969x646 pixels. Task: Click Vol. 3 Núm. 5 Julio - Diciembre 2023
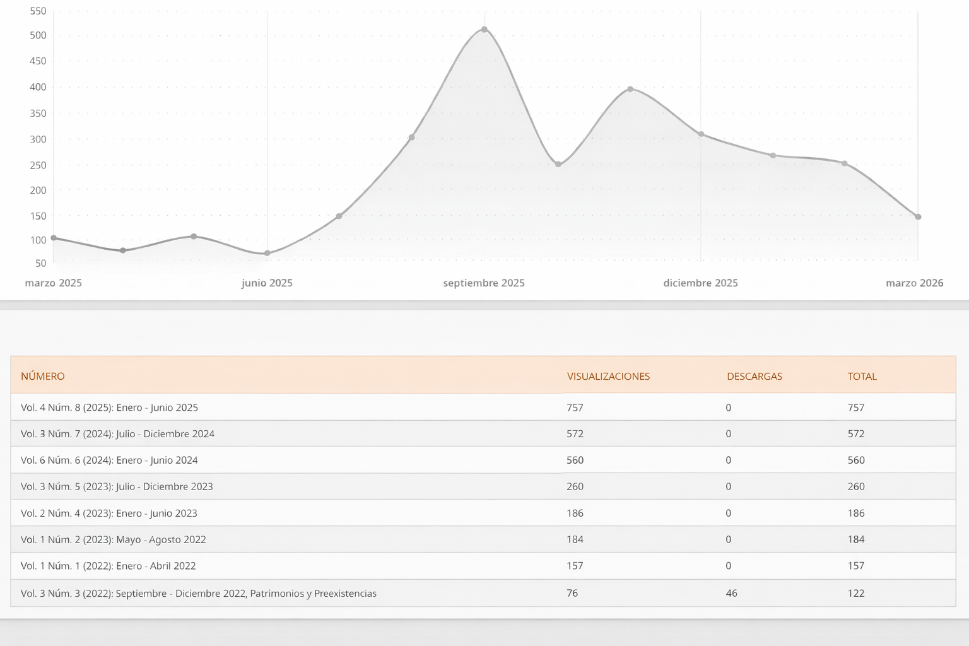pos(117,487)
